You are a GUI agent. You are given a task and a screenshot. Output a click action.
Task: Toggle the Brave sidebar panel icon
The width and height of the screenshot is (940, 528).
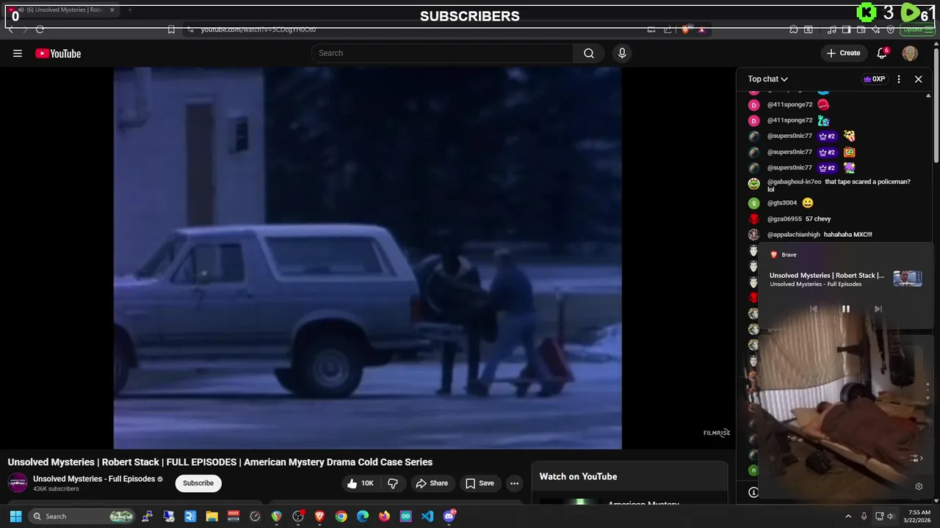click(847, 29)
